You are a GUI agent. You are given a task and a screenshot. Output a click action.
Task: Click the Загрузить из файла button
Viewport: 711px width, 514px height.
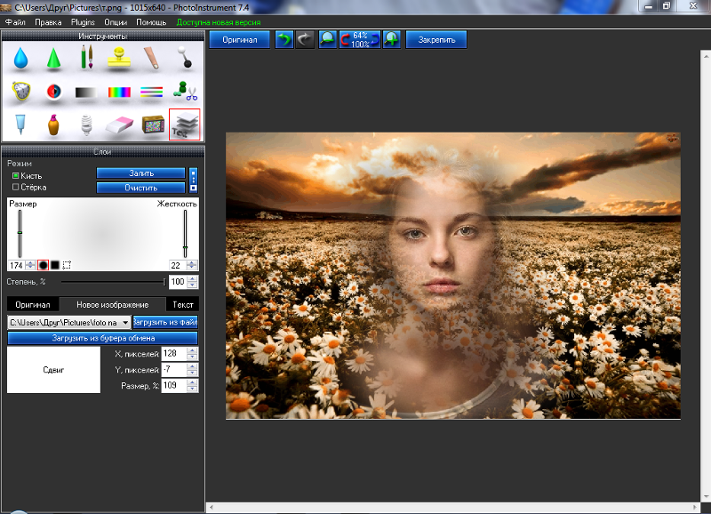click(x=165, y=322)
